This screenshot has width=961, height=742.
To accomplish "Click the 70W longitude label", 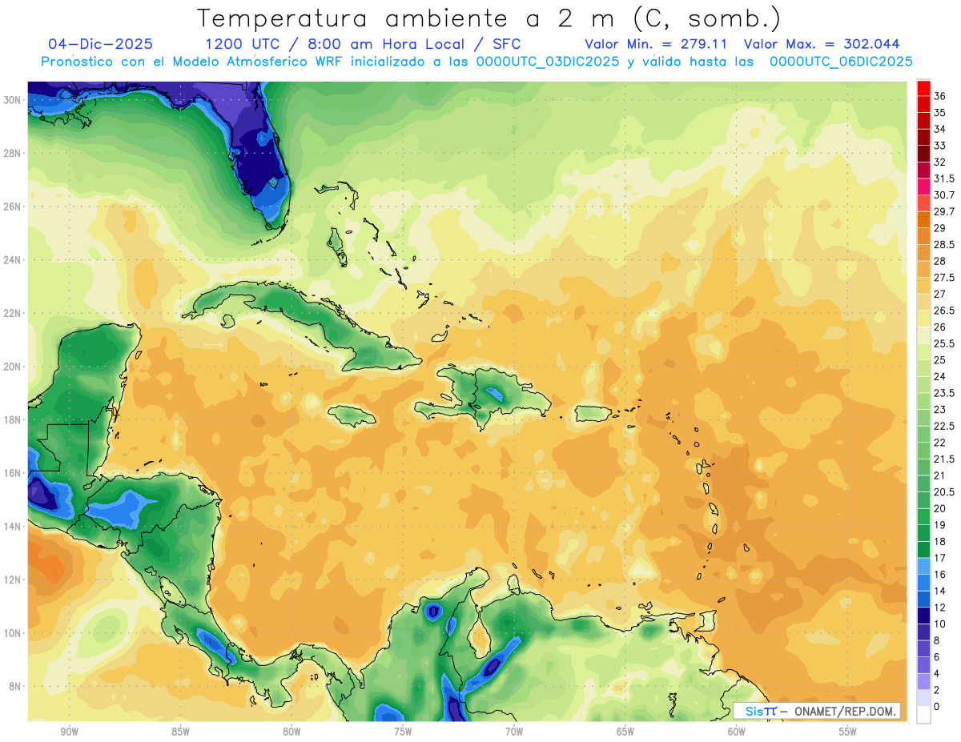I will point(514,732).
